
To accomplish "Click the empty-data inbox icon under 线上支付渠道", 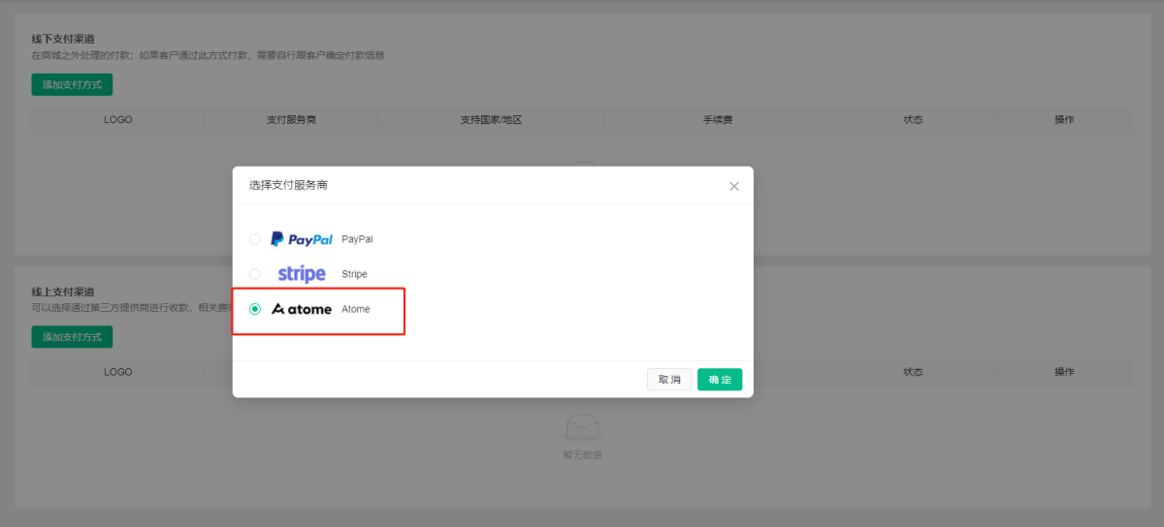I will (x=582, y=426).
